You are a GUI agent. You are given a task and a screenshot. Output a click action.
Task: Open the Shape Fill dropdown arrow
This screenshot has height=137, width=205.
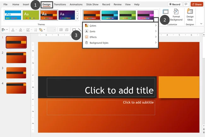[x=24, y=30]
